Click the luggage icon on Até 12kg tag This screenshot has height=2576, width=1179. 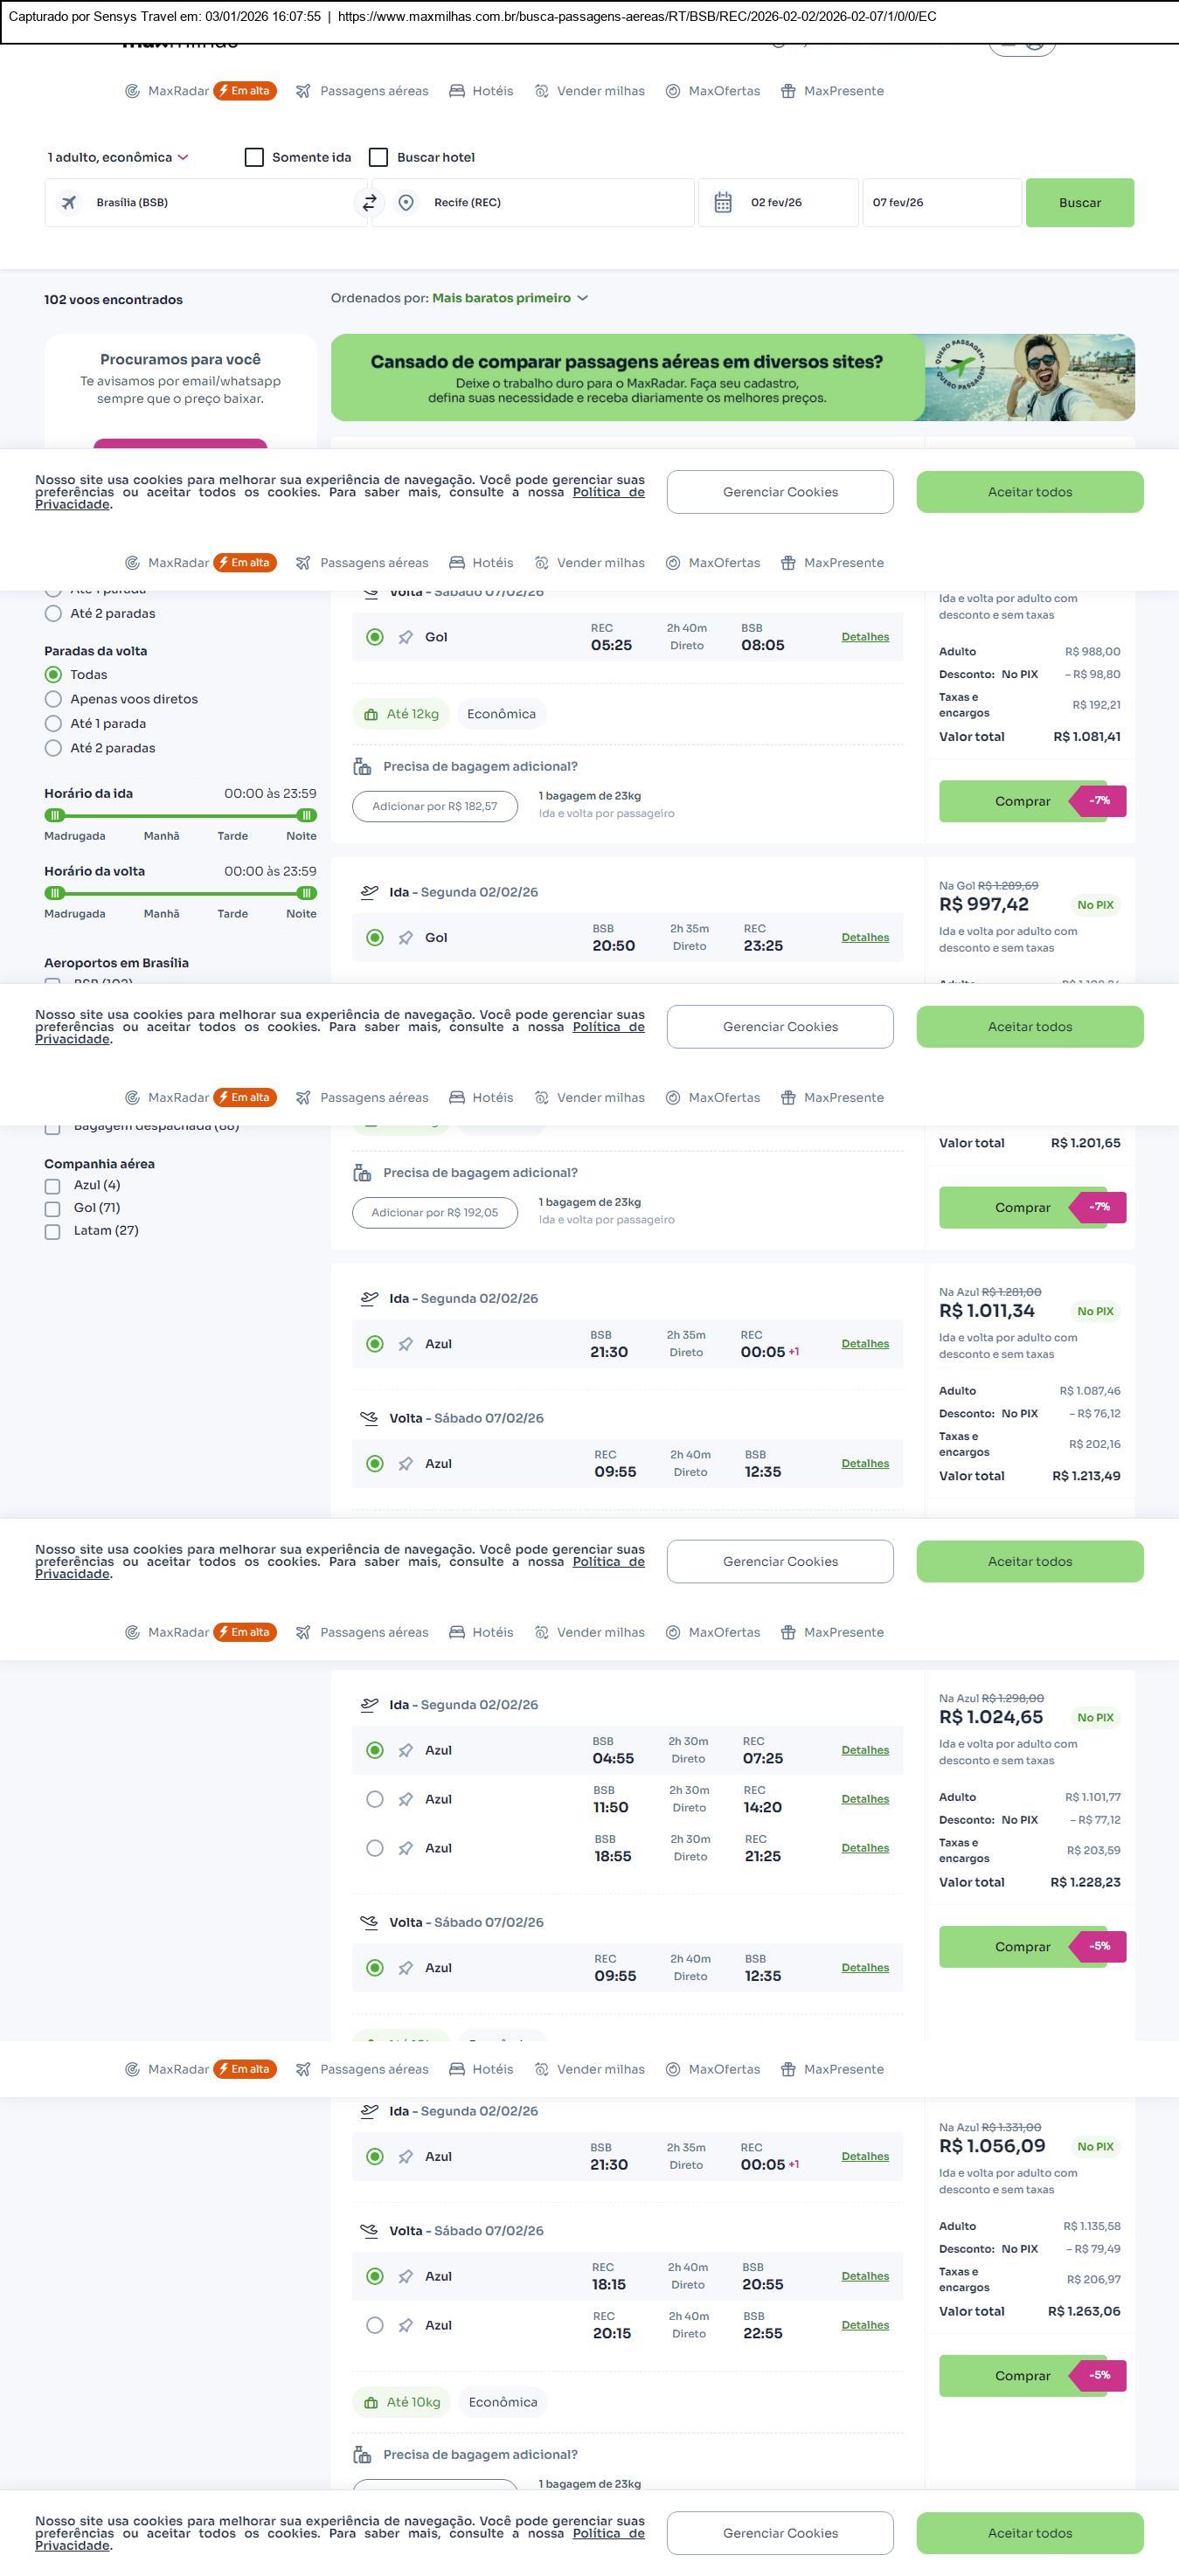[371, 715]
